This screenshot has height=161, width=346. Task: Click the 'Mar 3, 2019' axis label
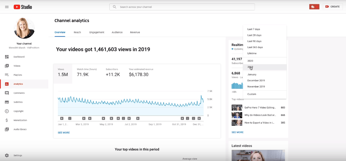click(82, 124)
